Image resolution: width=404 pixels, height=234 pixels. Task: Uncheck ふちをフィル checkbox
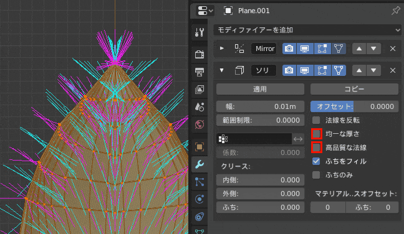316,161
